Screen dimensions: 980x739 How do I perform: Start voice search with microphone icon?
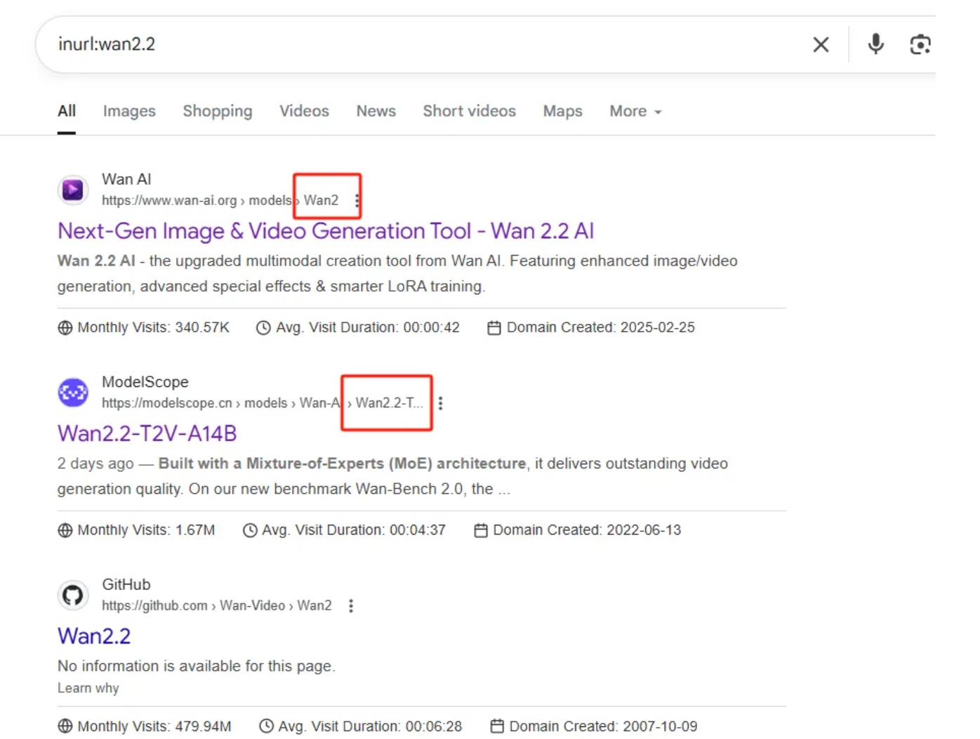pos(875,44)
